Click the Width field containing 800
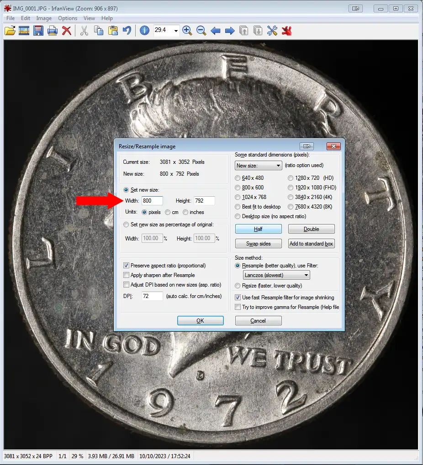 point(152,201)
